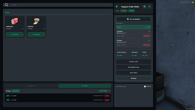Toggle the GLOBAL mode pill
The height and width of the screenshot is (110, 195).
click(123, 11)
